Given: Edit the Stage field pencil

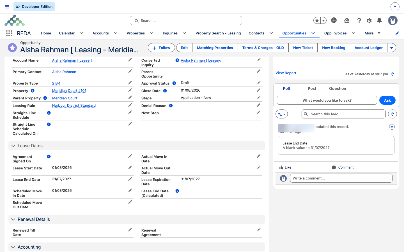Looking at the screenshot, I should pyautogui.click(x=259, y=97).
